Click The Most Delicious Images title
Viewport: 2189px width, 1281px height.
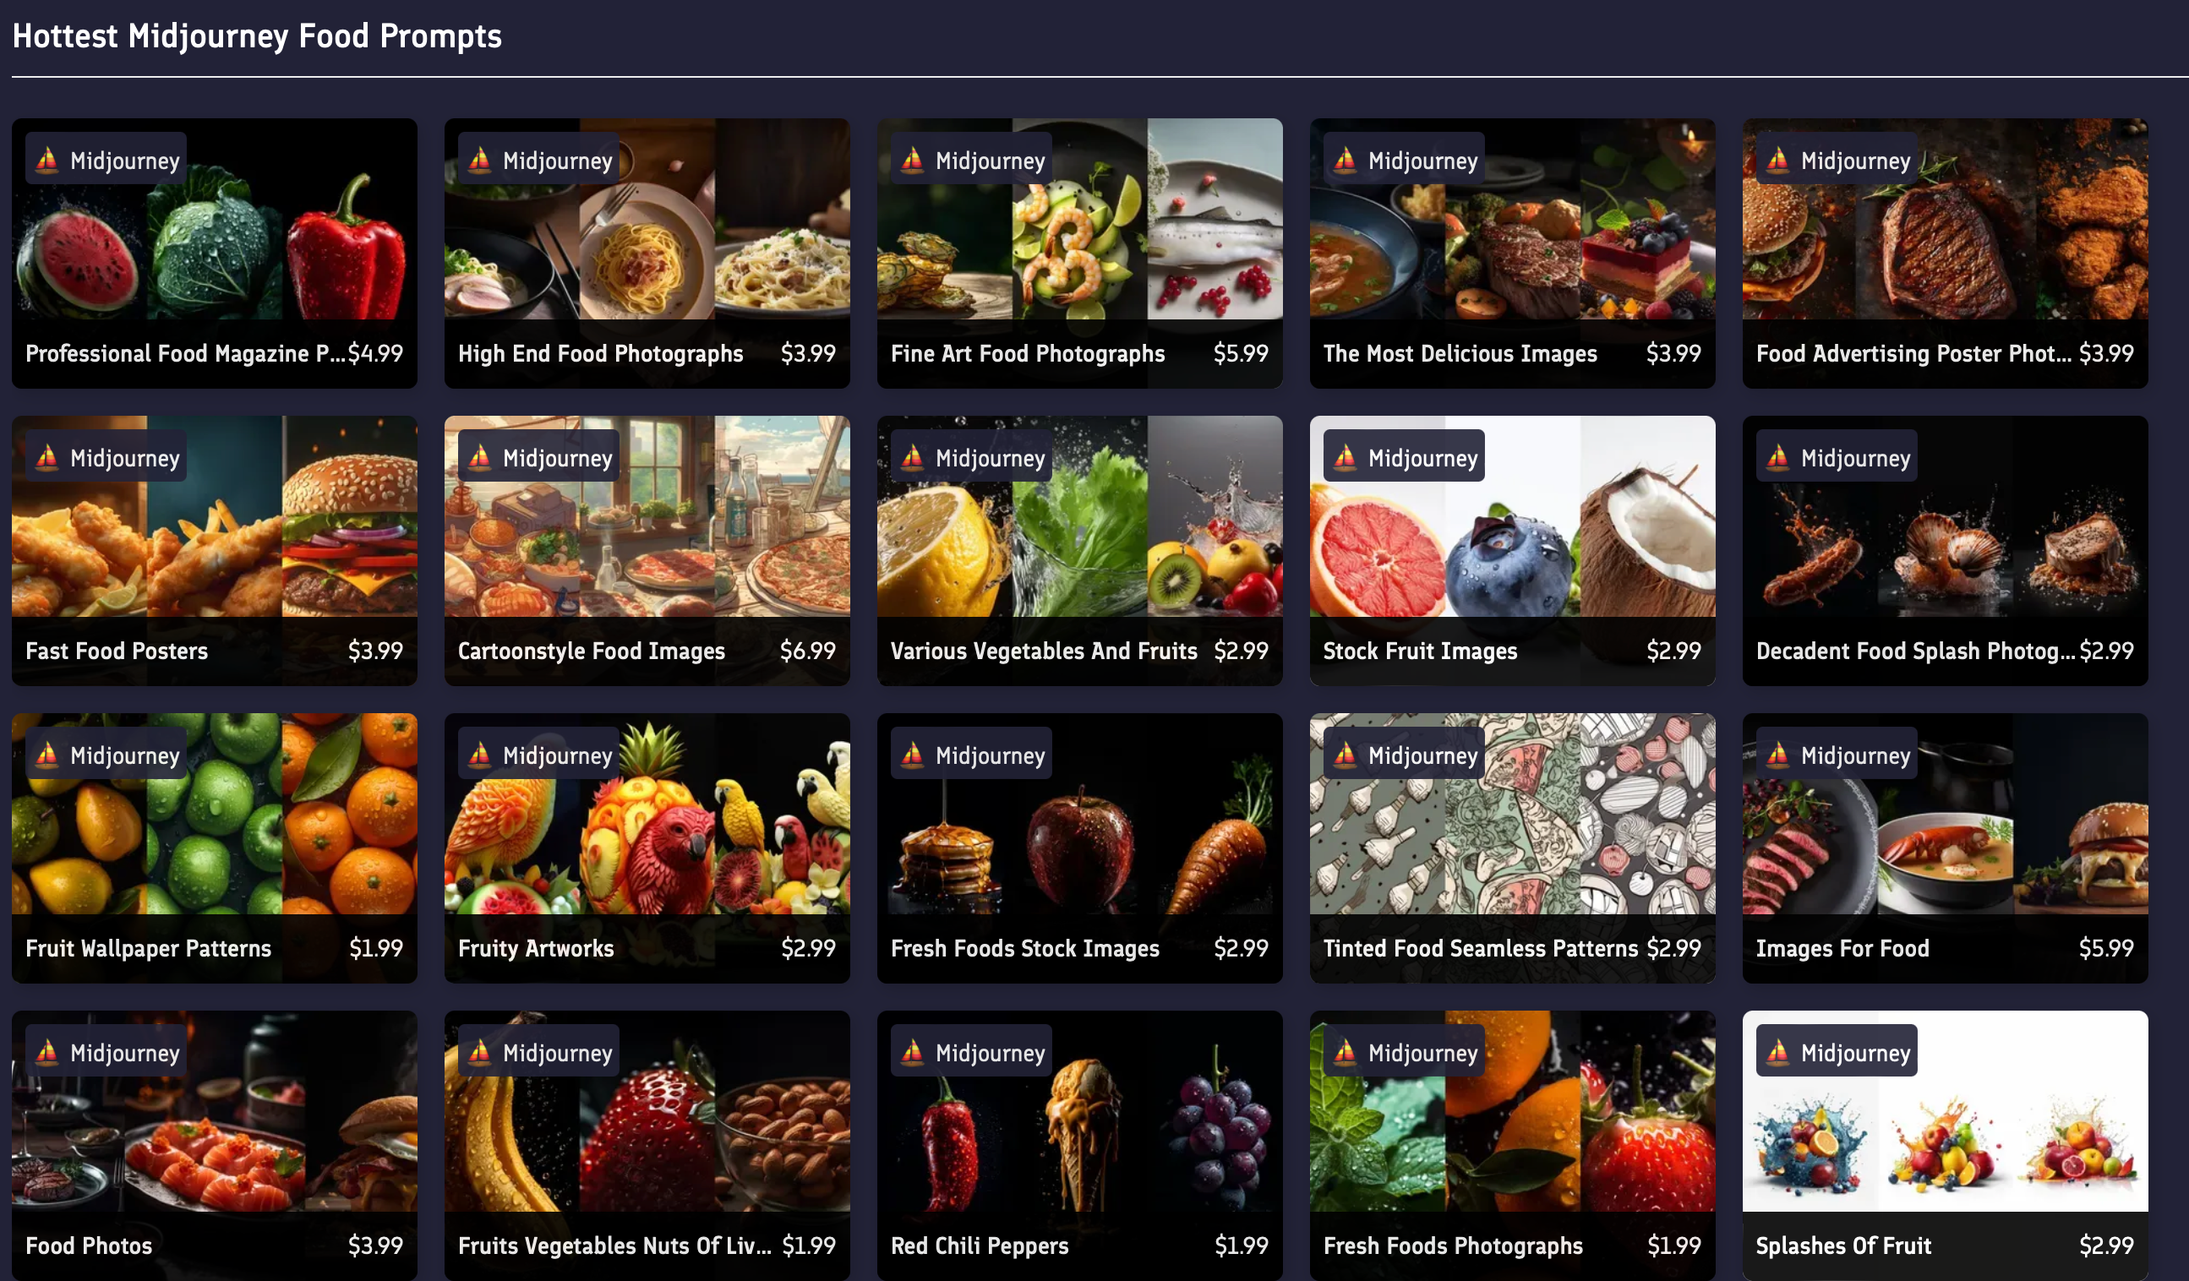coord(1460,353)
